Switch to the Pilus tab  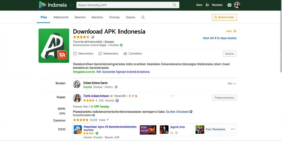(44, 17)
